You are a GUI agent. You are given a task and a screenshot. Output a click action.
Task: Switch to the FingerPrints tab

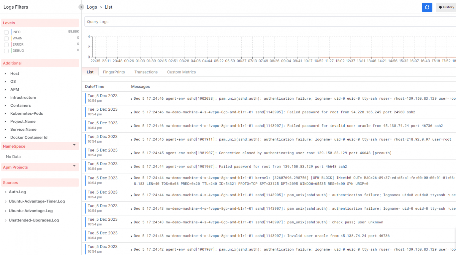[x=114, y=72]
